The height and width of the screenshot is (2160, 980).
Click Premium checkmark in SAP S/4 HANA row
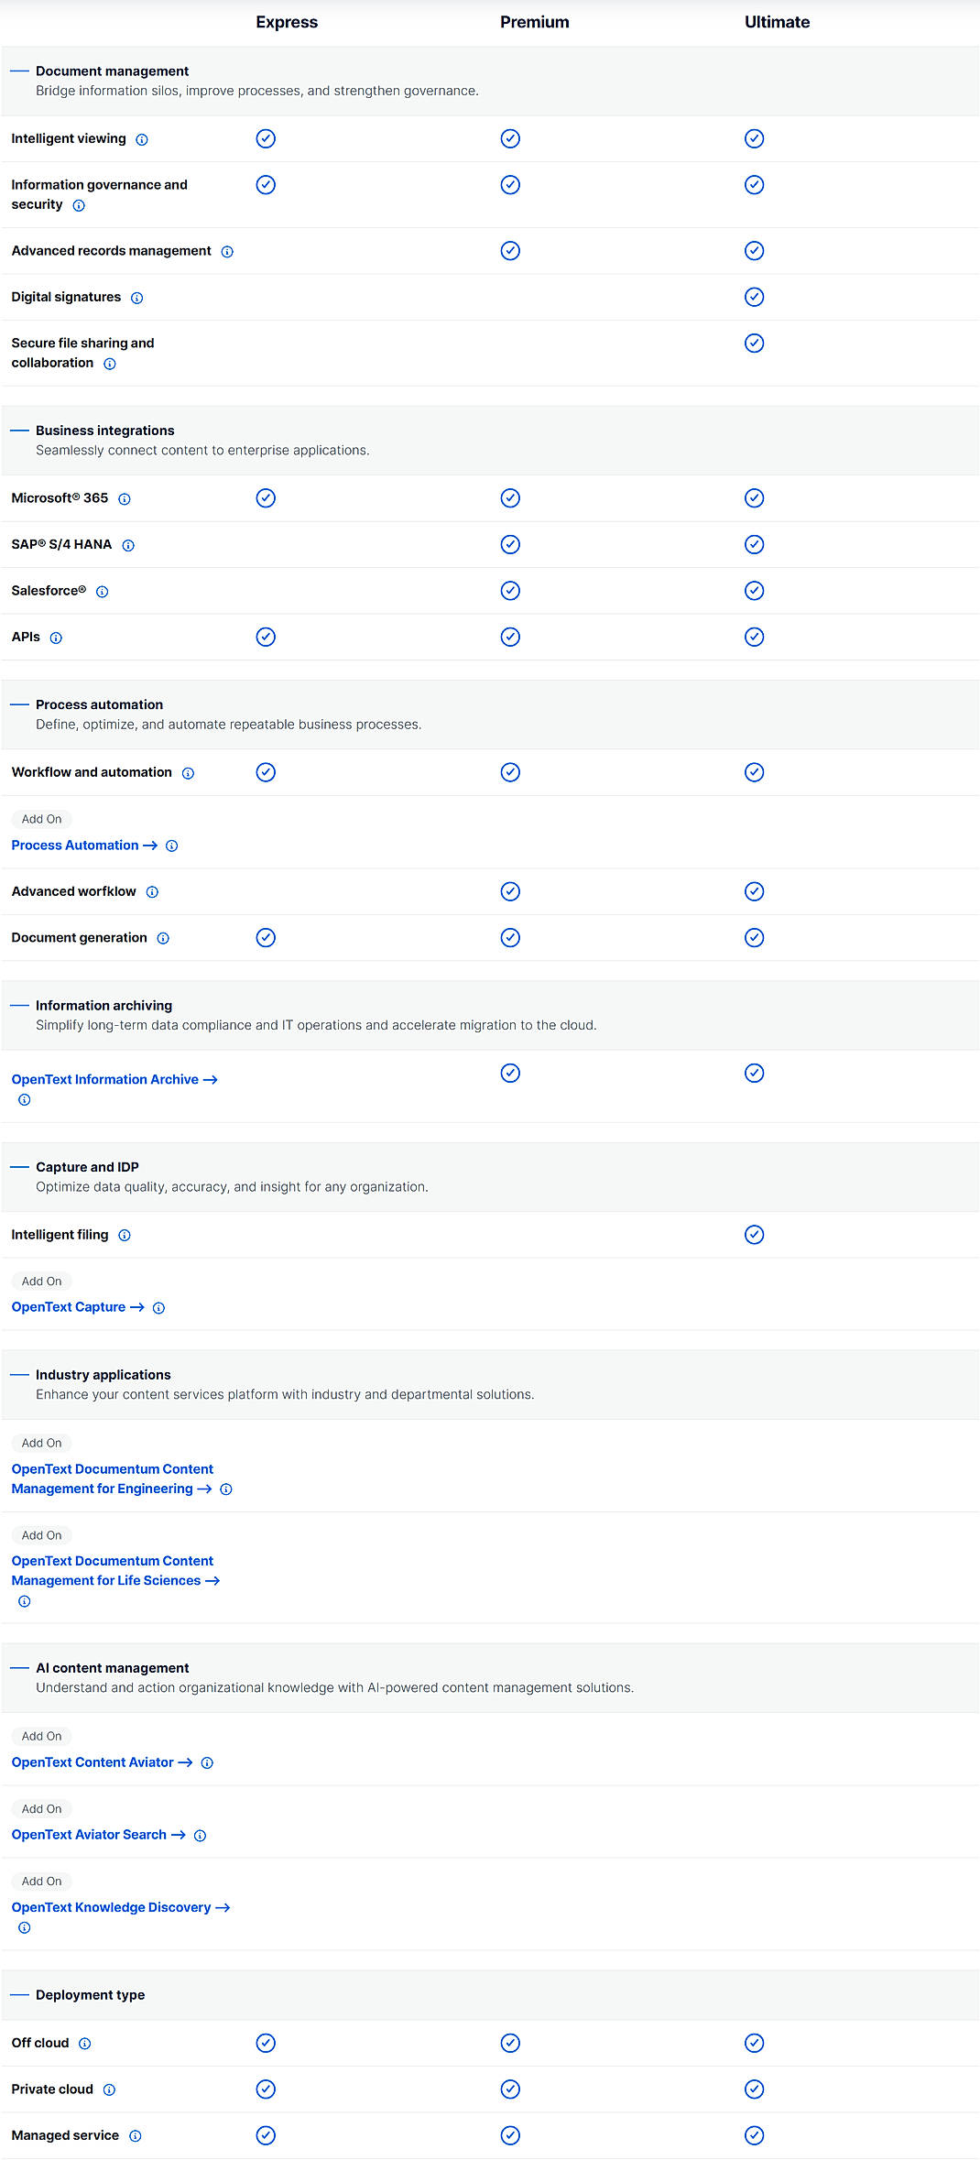tap(510, 544)
